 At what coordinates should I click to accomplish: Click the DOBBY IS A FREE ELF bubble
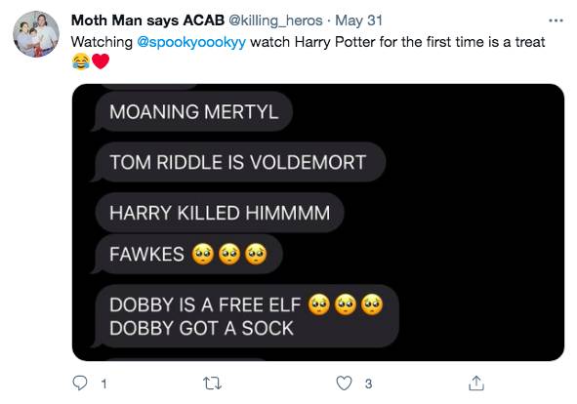click(246, 316)
